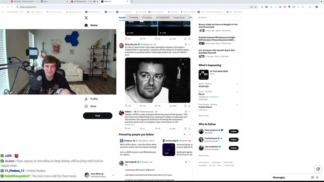
Task: Switch to the For you tab
Action: [x=122, y=18]
